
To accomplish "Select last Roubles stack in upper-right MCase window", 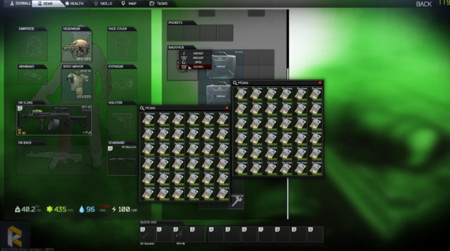I will click(315, 168).
